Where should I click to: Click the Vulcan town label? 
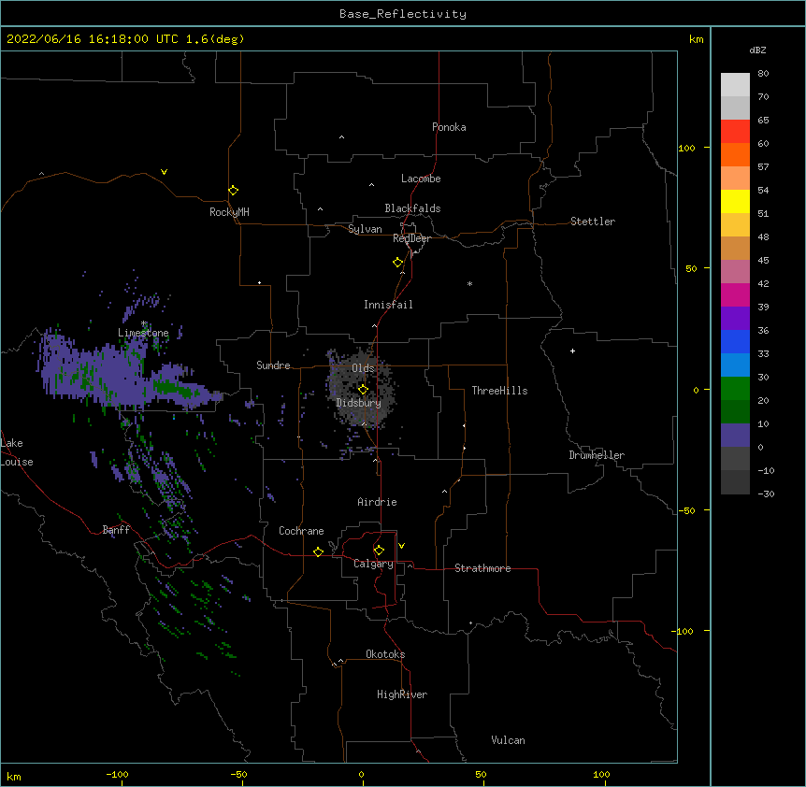(508, 740)
